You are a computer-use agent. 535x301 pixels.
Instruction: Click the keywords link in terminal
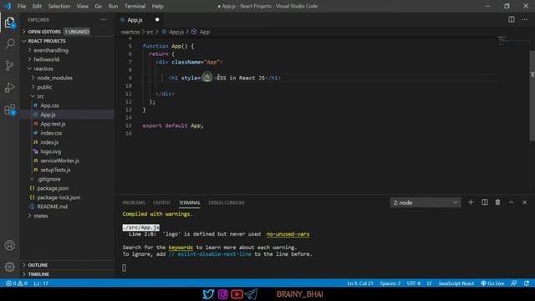[181, 247]
